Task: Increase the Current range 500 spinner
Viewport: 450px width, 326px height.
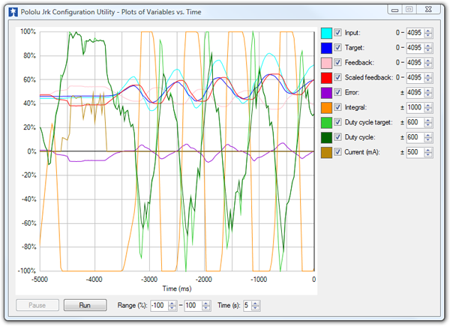Action: (x=428, y=150)
